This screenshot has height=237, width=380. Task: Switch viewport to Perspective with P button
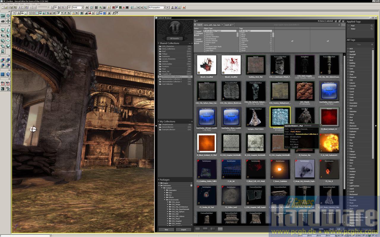click(58, 13)
